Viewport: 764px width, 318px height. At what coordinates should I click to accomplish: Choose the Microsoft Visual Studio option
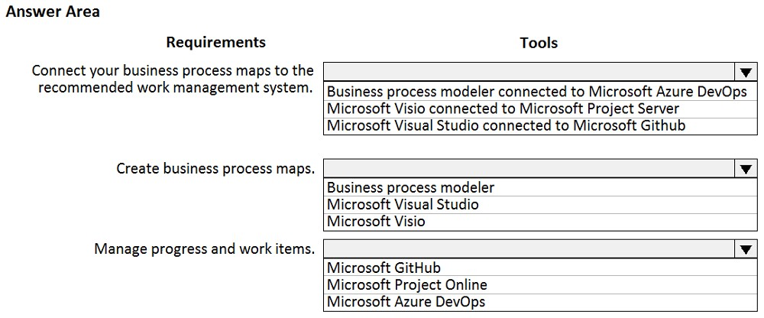pyautogui.click(x=540, y=204)
